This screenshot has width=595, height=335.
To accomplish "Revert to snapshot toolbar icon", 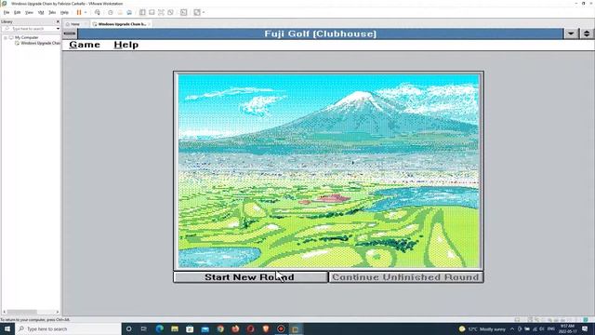I will tap(120, 12).
